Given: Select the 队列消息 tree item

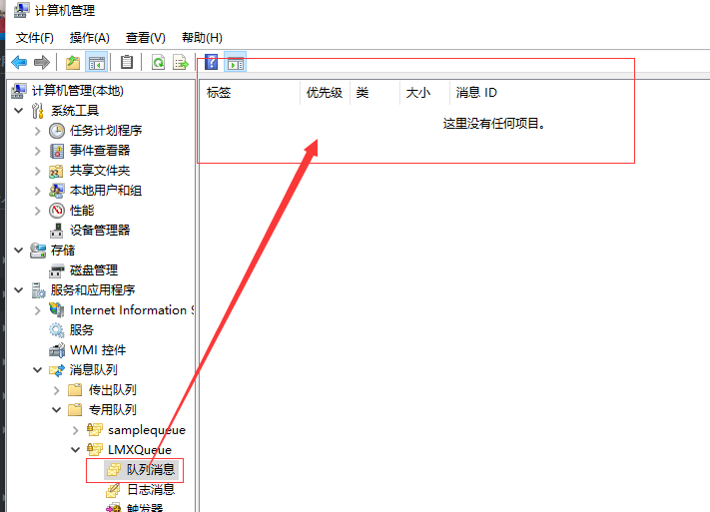Looking at the screenshot, I should coord(151,470).
